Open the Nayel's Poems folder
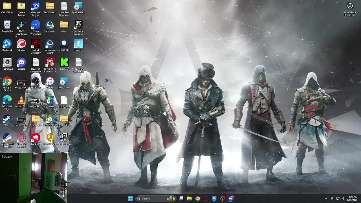Image resolution: width=361 pixels, height=203 pixels. tap(21, 9)
